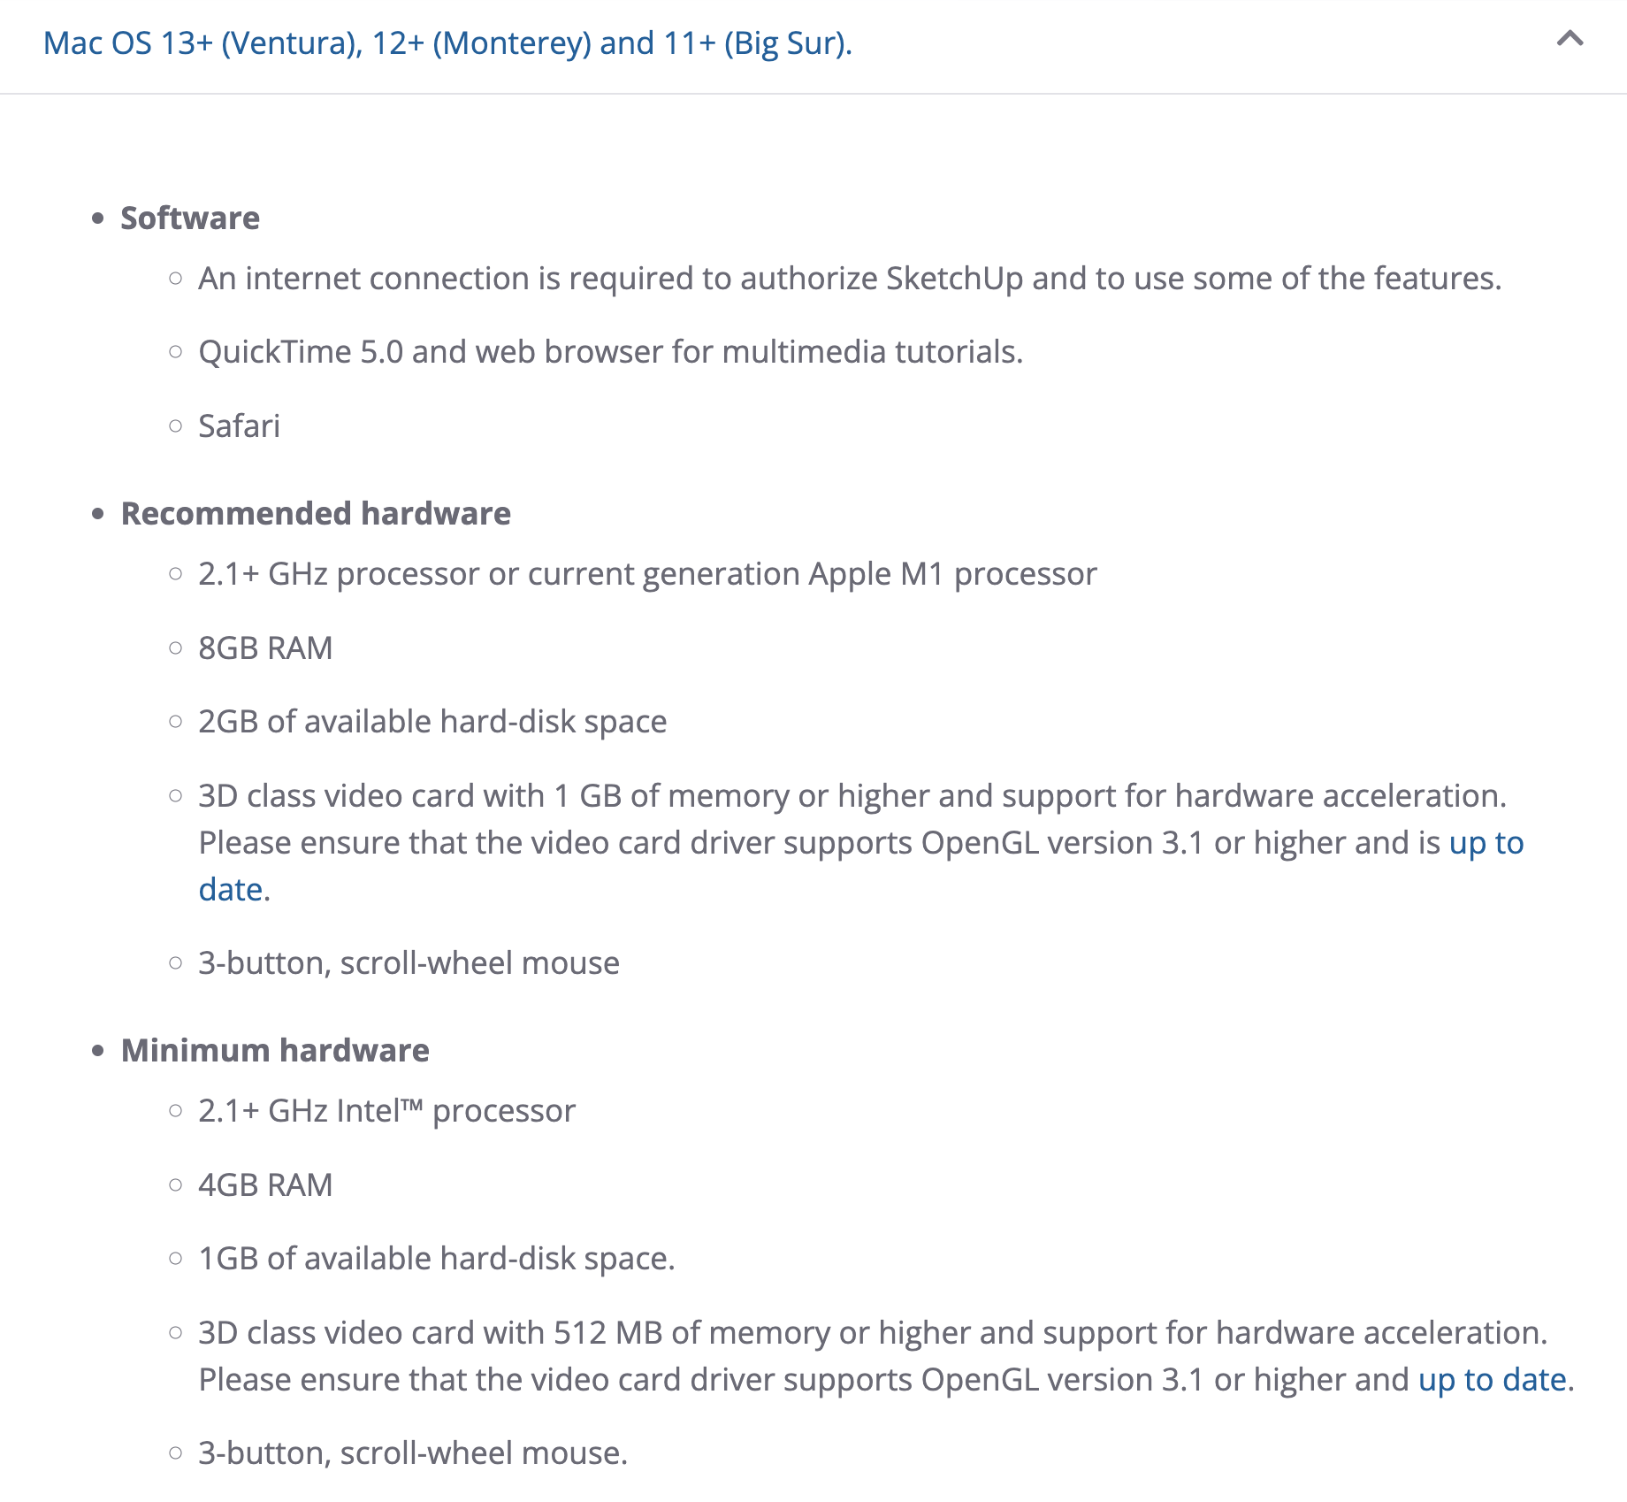Collapse the Mac OS section using the chevron
The width and height of the screenshot is (1627, 1502).
(x=1570, y=40)
